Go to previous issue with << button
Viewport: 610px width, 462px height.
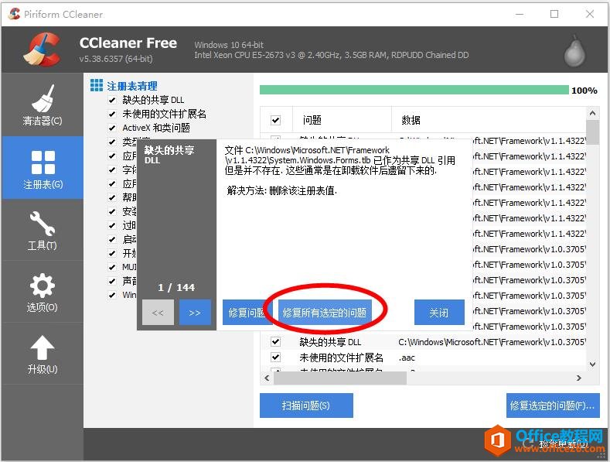tap(158, 313)
